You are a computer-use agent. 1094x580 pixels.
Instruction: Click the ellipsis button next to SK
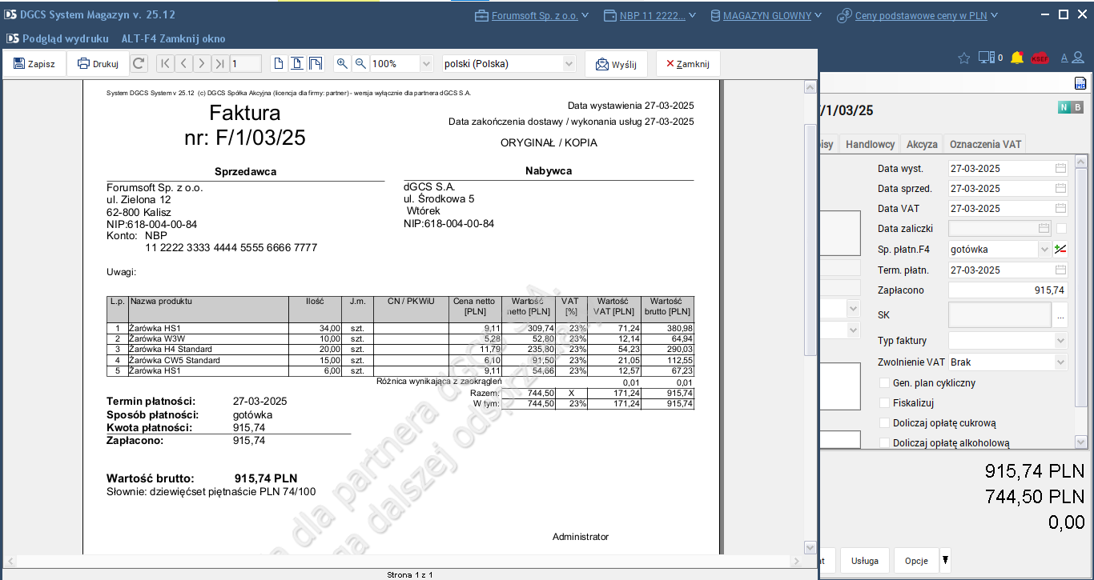pyautogui.click(x=1060, y=315)
